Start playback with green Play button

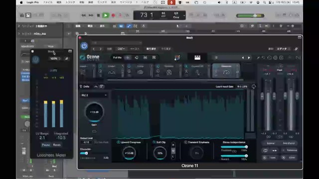coord(106,15)
